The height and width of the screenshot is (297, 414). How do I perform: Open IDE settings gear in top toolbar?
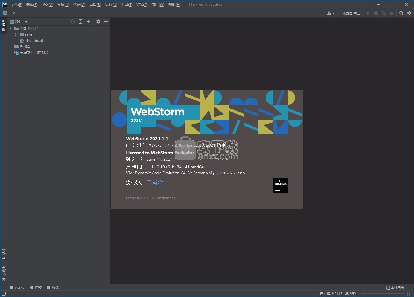[x=409, y=13]
